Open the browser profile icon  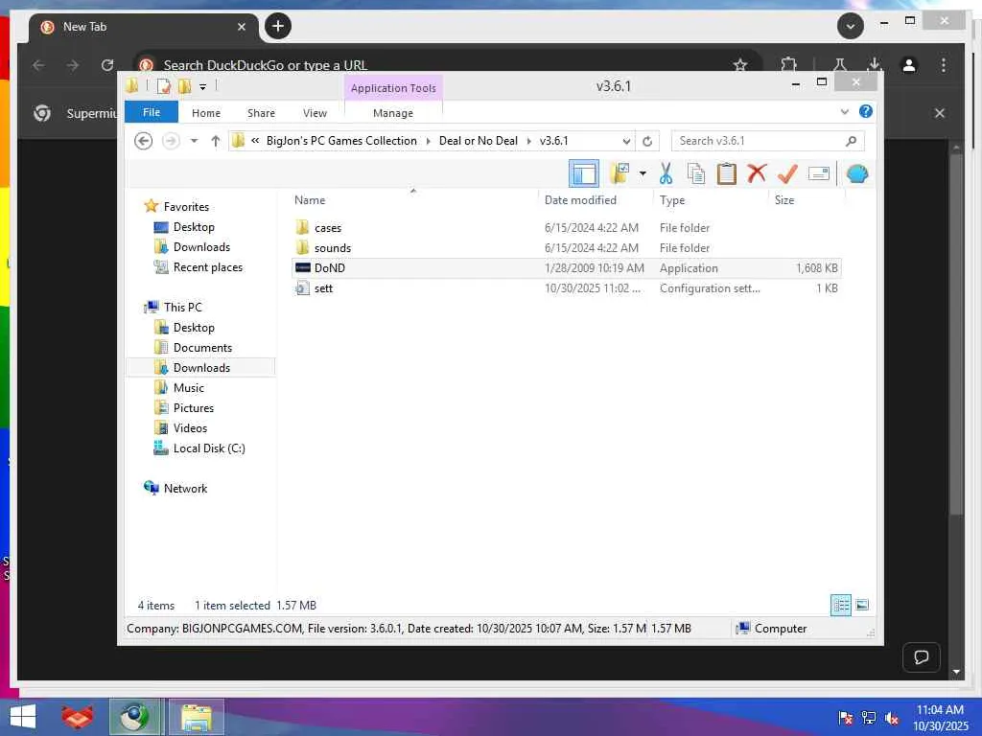[x=909, y=65]
